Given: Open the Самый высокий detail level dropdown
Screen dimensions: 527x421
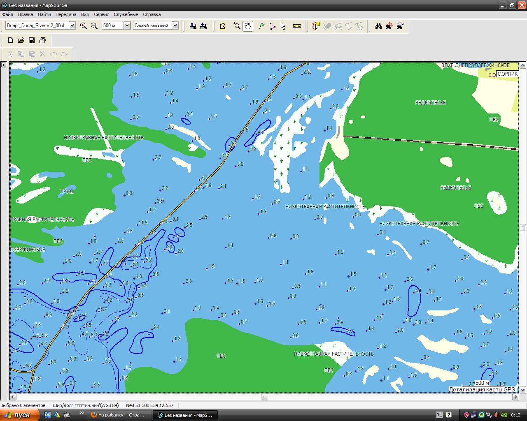Looking at the screenshot, I should click(175, 25).
